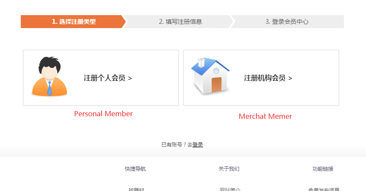Select the 注册个人会员 text link
This screenshot has width=366, height=191.
104,78
